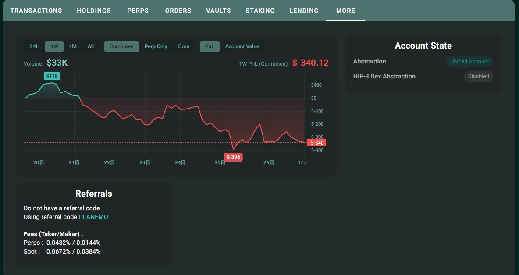519x275 pixels.
Task: Click the $100 y-axis label
Action: (316, 85)
